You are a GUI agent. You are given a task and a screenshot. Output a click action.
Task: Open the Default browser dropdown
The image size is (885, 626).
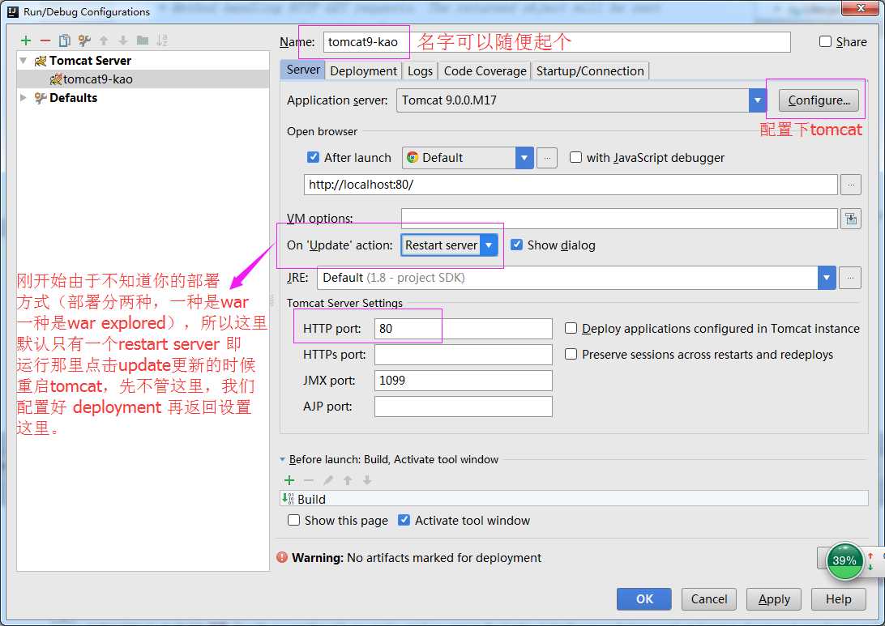click(524, 158)
